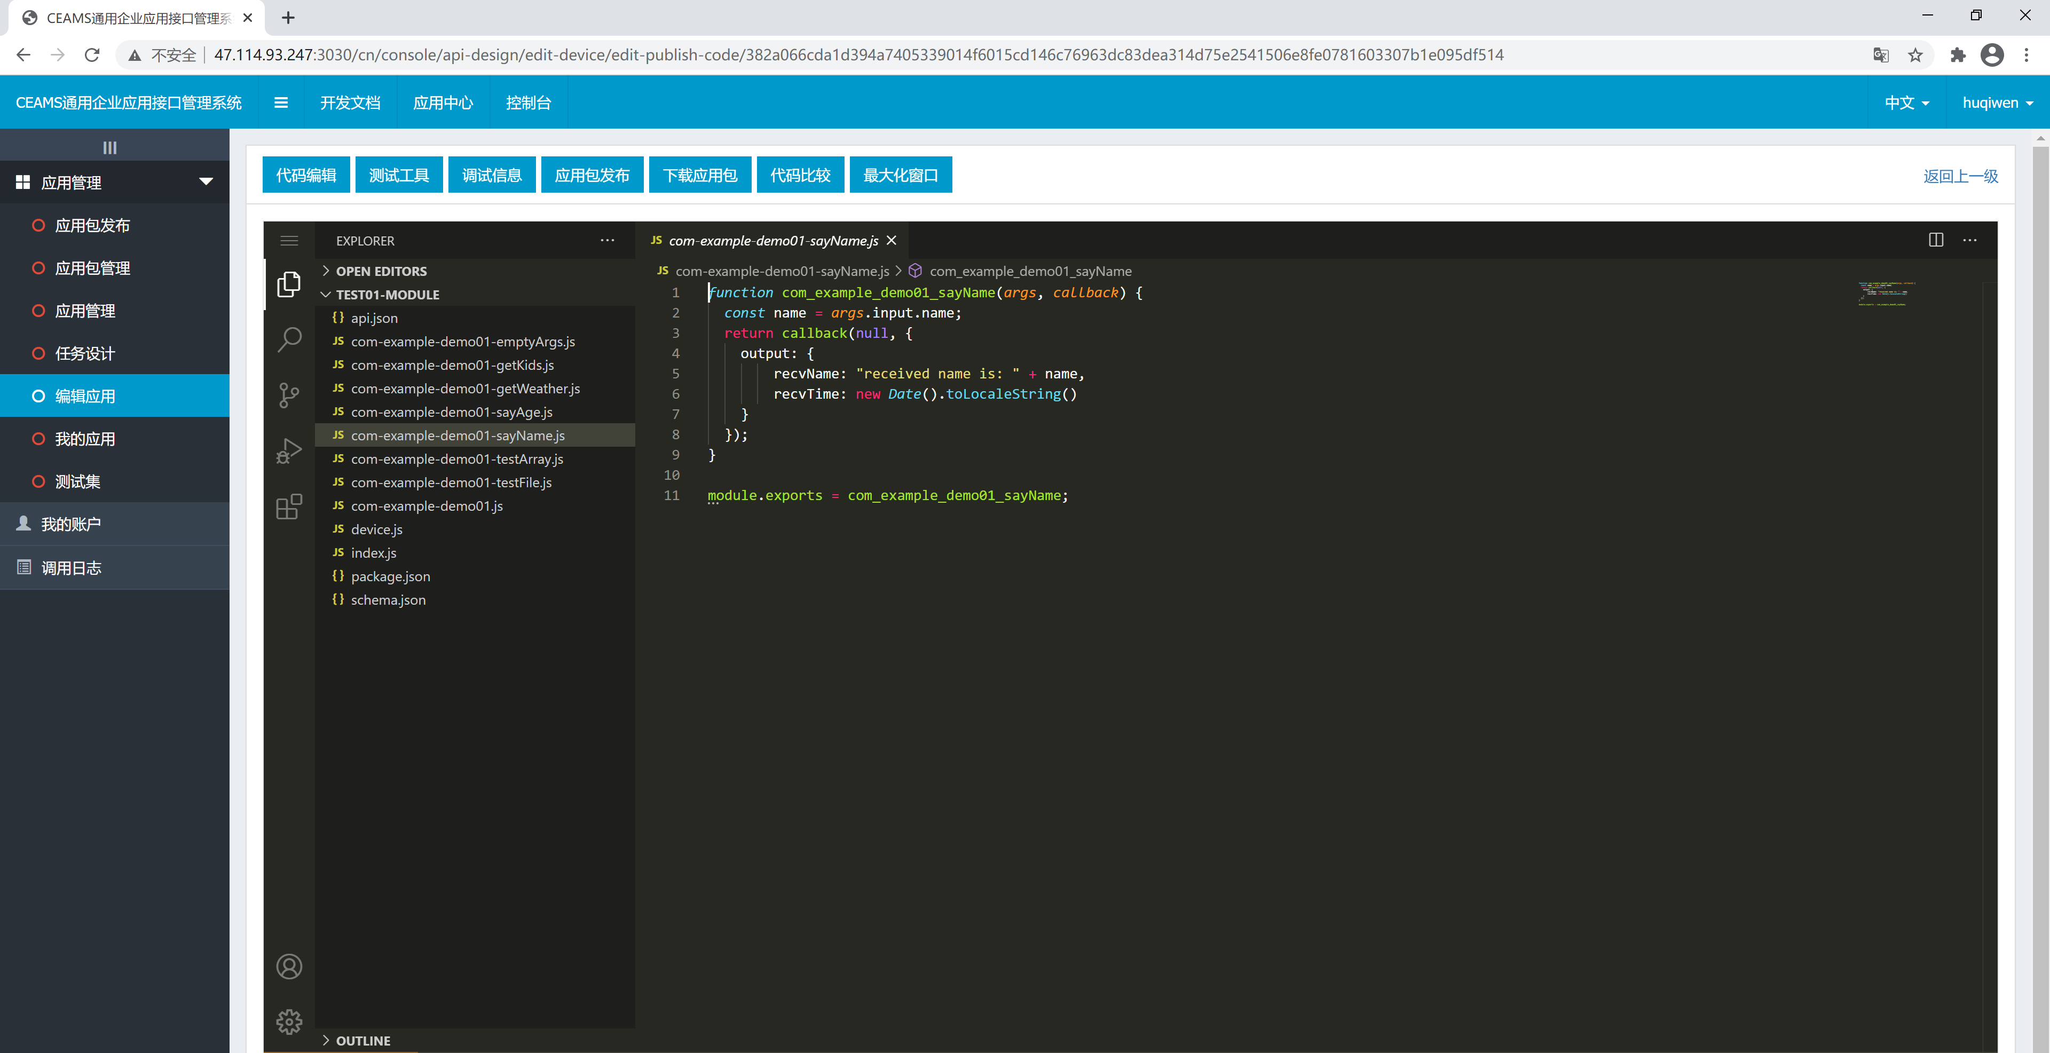2050x1053 pixels.
Task: Expand the OPEN EDITORS section
Action: pos(476,271)
